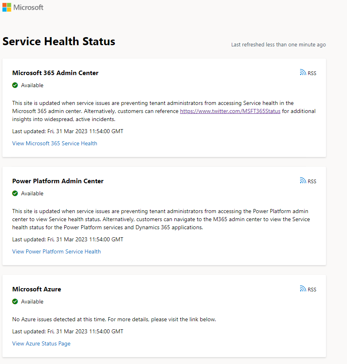The width and height of the screenshot is (347, 364).
Task: Click Last updated timestamp in Microsoft Azure card
Action: click(x=68, y=331)
